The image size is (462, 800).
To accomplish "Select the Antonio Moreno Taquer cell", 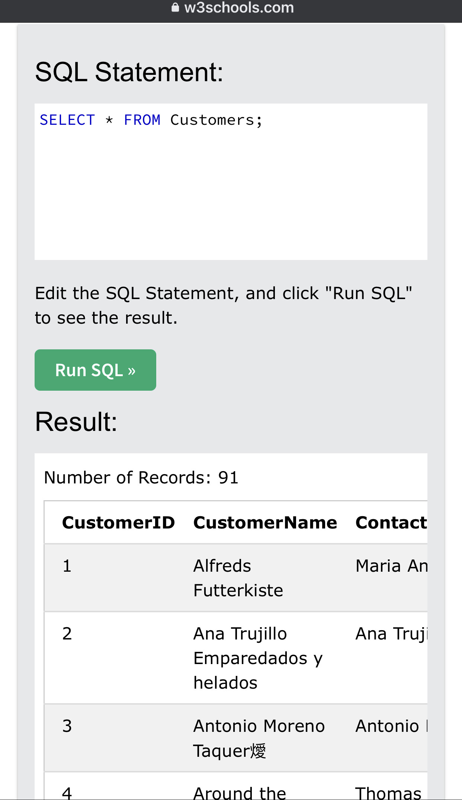I will tap(266, 738).
